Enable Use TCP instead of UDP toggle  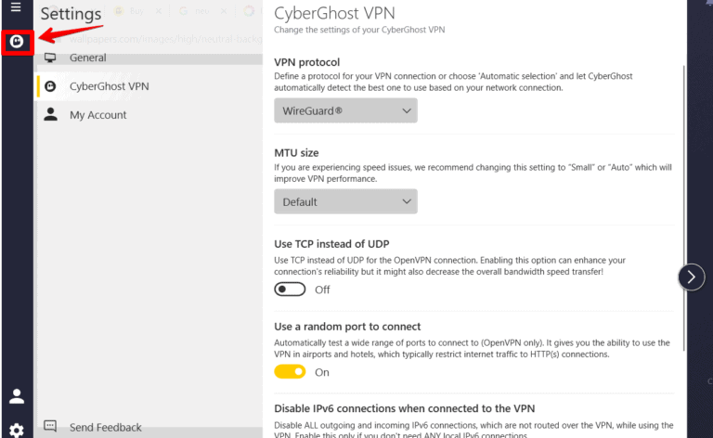(290, 290)
